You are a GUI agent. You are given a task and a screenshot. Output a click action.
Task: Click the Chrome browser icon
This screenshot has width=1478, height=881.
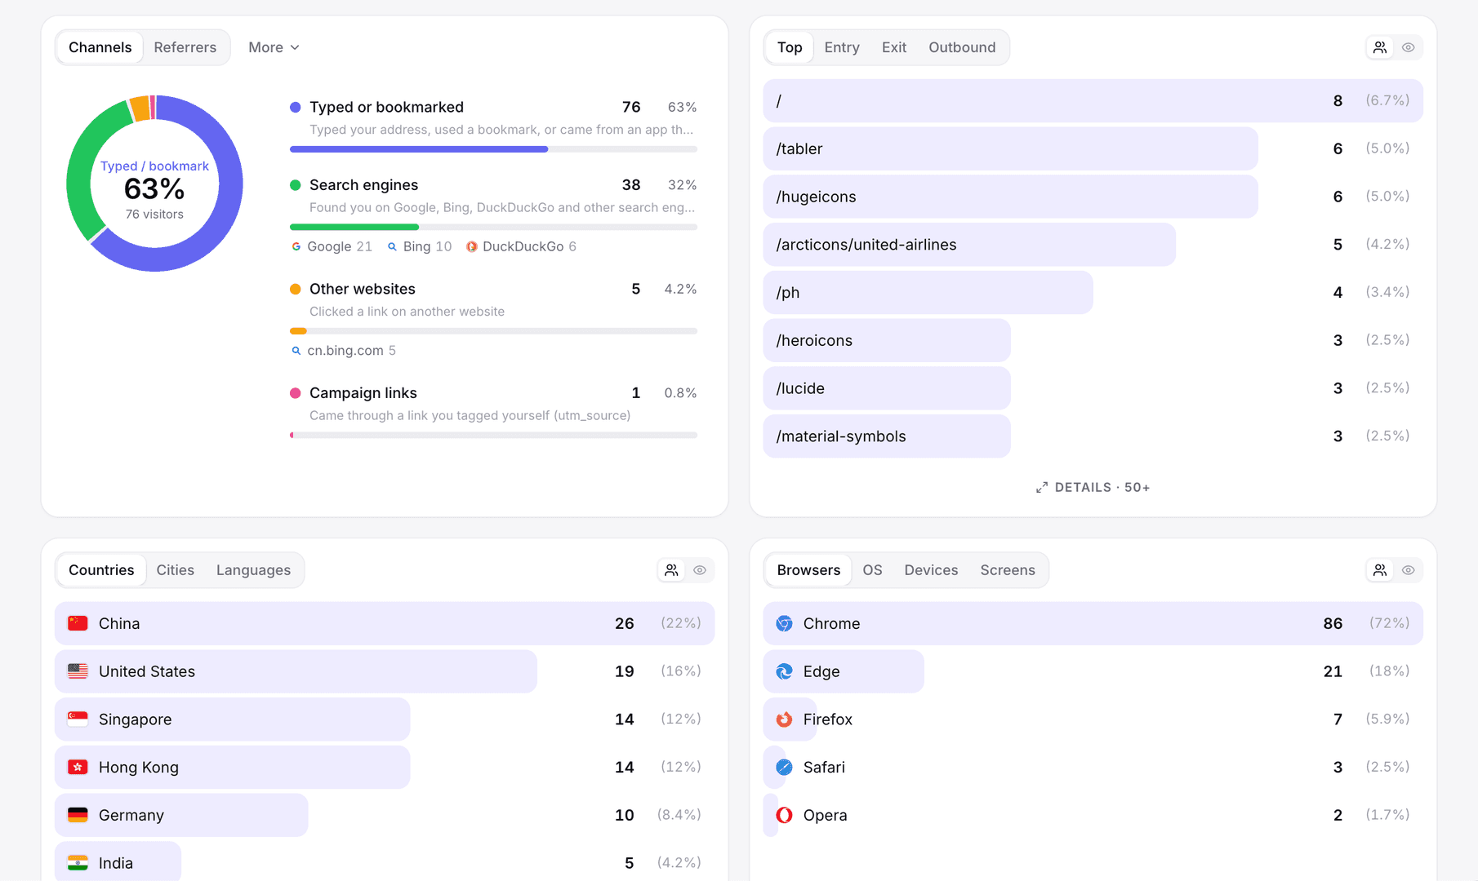[784, 623]
